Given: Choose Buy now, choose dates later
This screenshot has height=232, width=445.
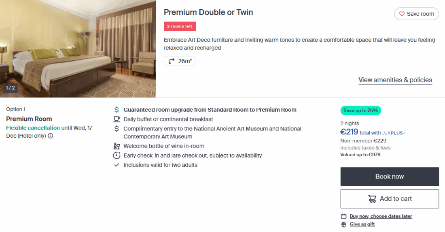Looking at the screenshot, I should click(x=381, y=216).
